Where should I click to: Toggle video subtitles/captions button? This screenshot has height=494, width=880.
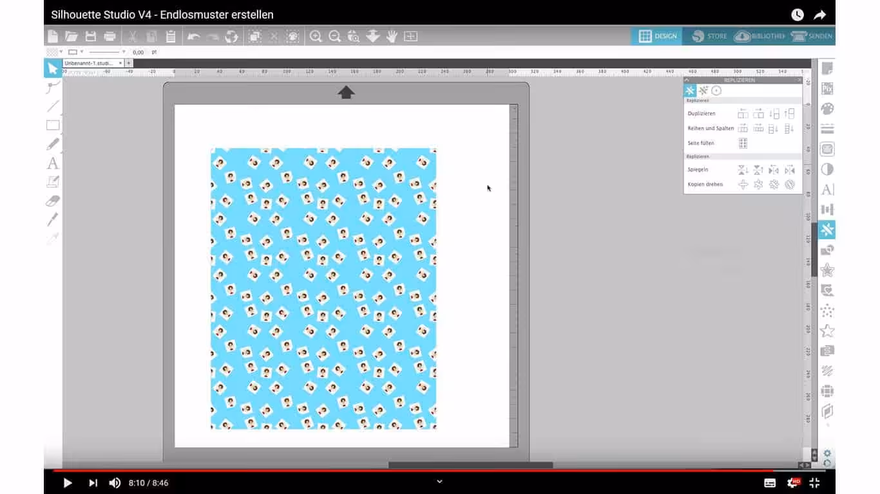pyautogui.click(x=770, y=483)
